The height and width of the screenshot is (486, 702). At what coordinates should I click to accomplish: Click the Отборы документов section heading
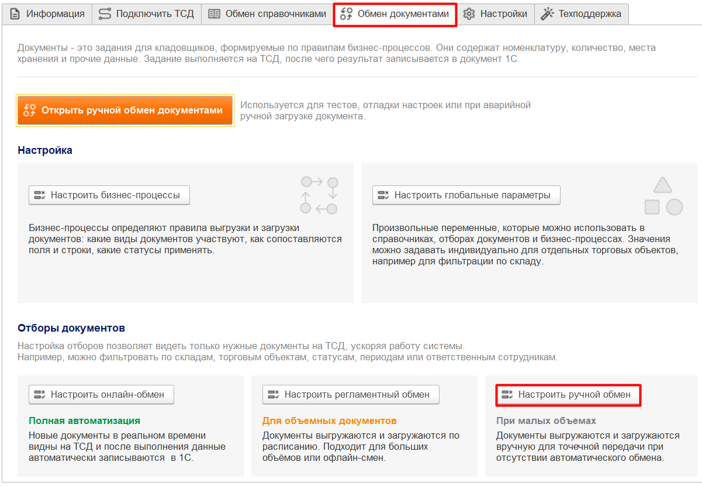[x=71, y=328]
